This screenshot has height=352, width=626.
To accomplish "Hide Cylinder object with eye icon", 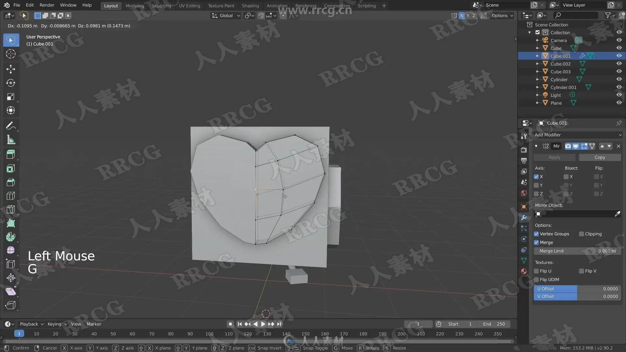I will click(619, 79).
